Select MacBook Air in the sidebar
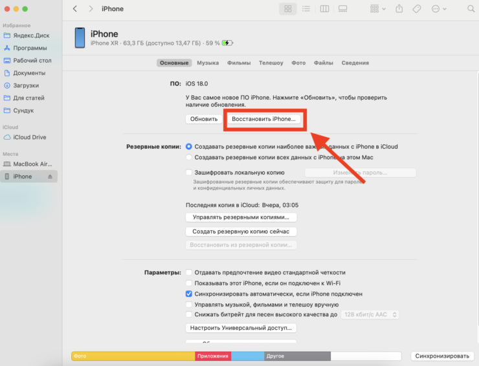The width and height of the screenshot is (479, 366). click(27, 164)
